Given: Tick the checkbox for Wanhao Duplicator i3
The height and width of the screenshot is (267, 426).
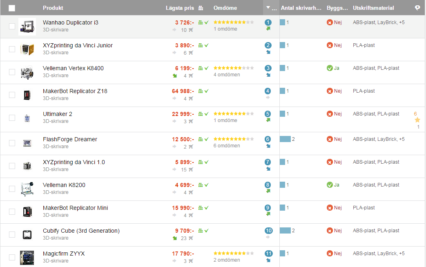Looking at the screenshot, I should pos(12,26).
